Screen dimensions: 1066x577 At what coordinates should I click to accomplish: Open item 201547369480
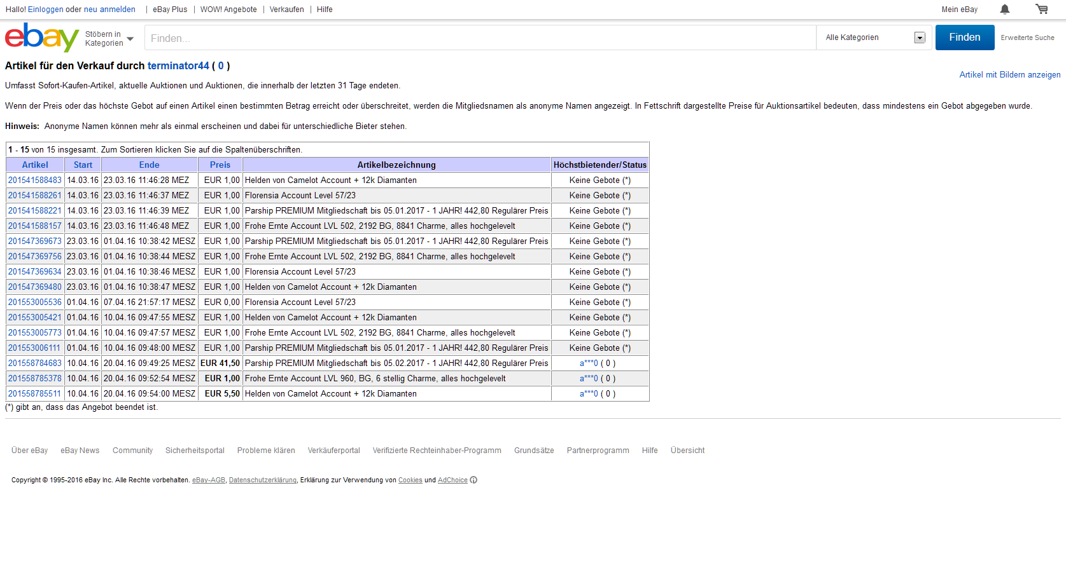click(x=35, y=287)
